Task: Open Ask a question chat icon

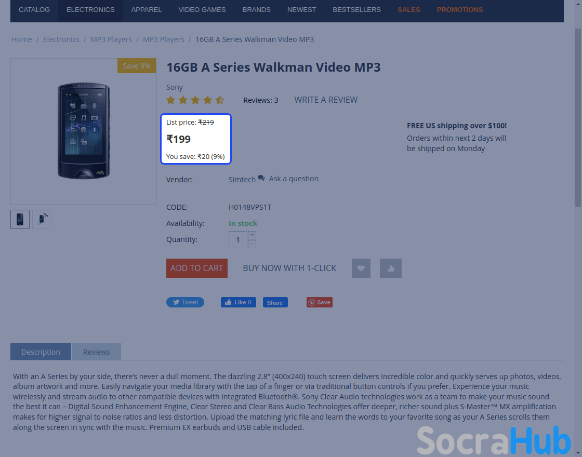Action: [x=261, y=178]
